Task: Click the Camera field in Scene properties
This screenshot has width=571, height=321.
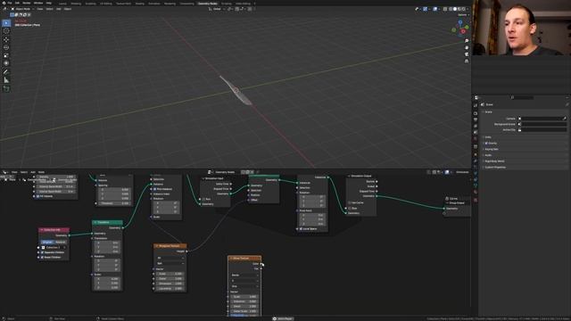Action: pyautogui.click(x=542, y=119)
